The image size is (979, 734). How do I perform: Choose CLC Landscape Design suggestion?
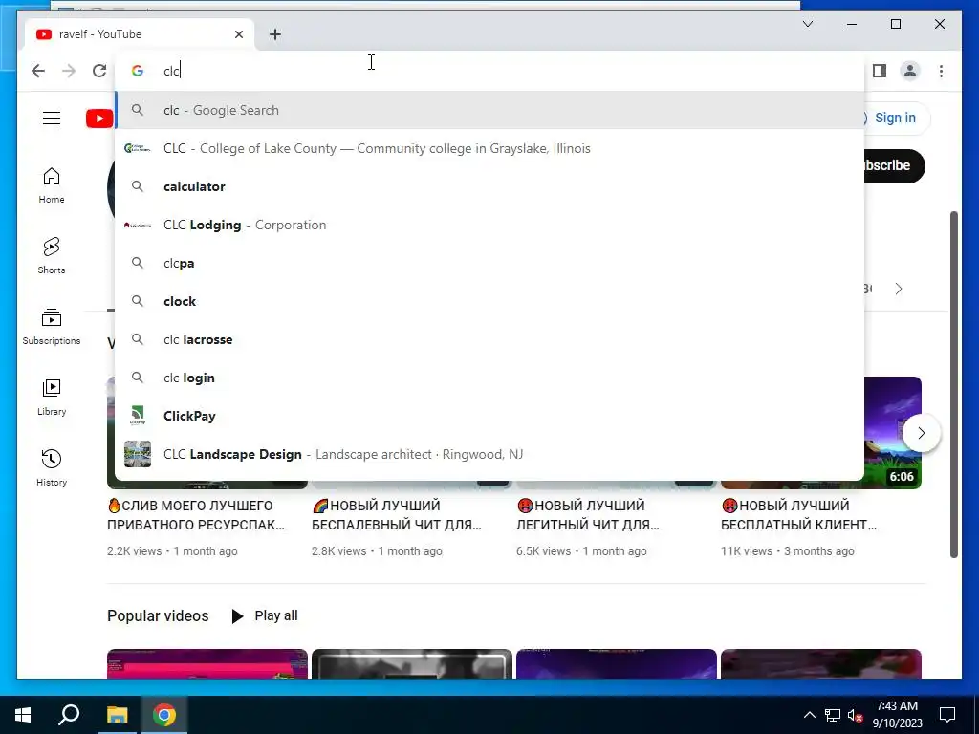click(x=490, y=454)
